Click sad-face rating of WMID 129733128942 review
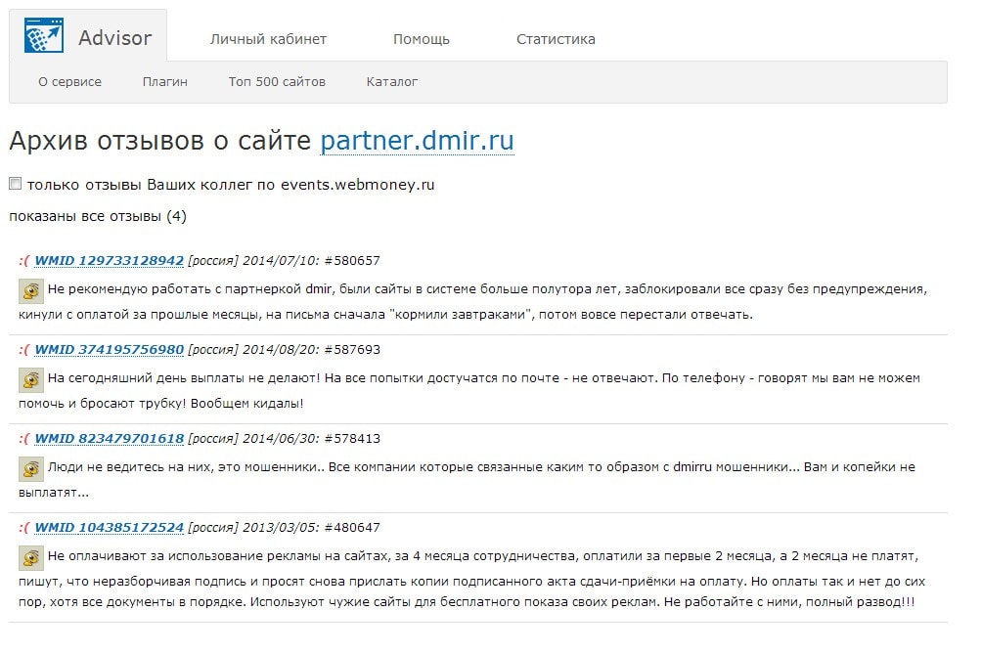 (x=23, y=261)
